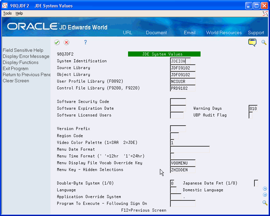Select Display Functions
The width and height of the screenshot is (270, 216).
tap(20, 63)
